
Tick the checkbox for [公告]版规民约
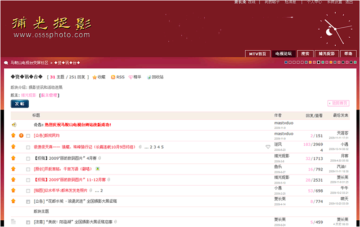[x=28, y=135]
